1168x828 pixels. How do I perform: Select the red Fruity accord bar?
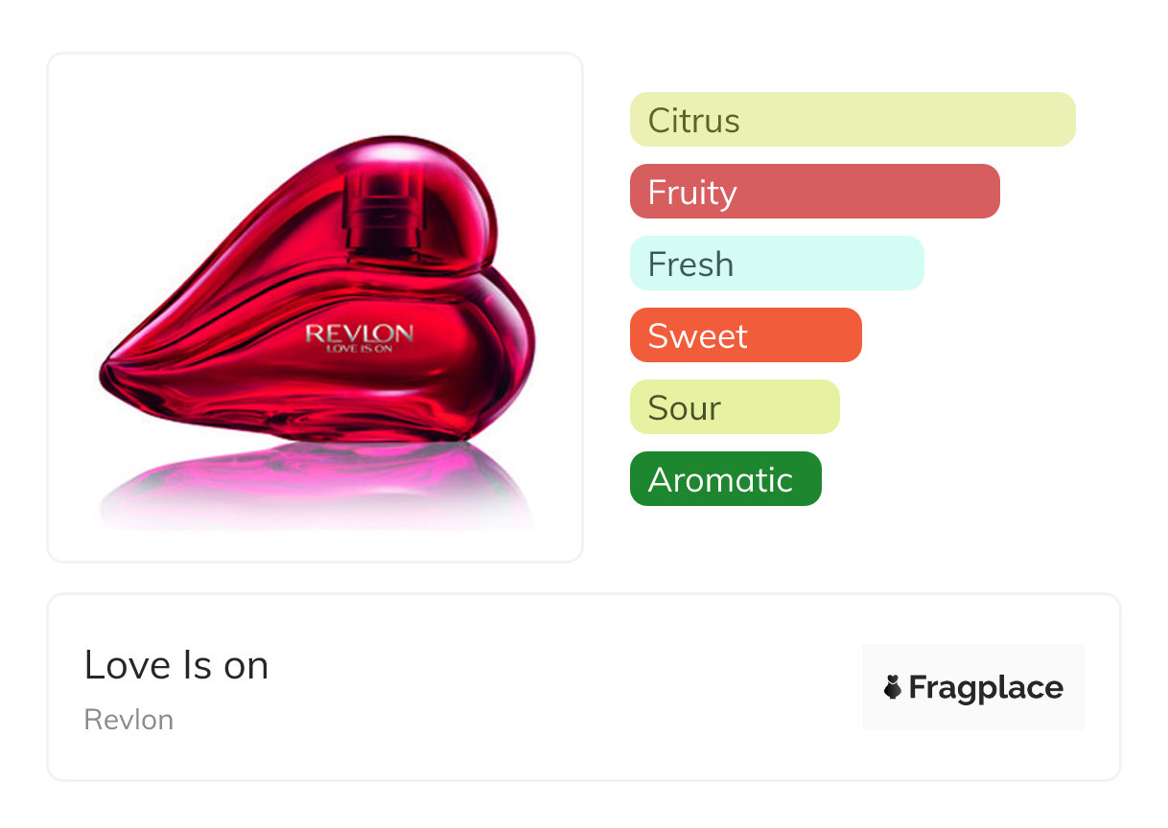click(x=814, y=192)
